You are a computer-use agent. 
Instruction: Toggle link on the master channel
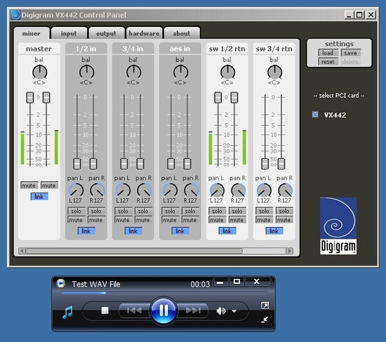coord(39,196)
